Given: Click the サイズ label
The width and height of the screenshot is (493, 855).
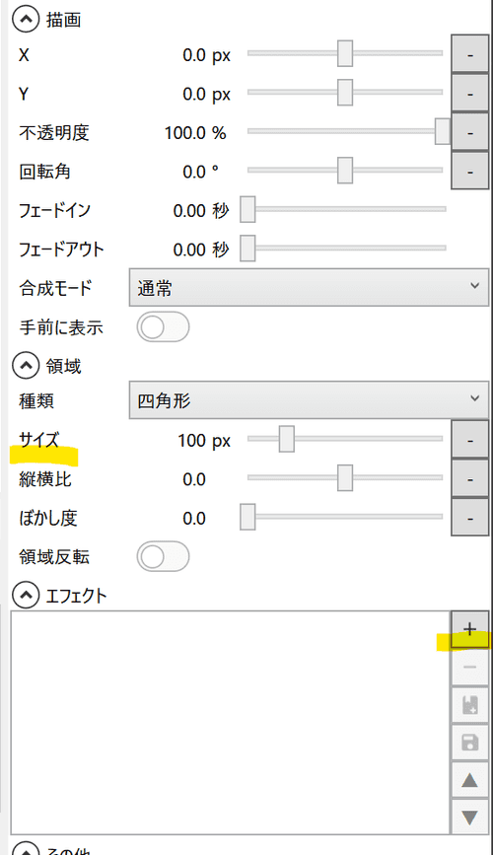Looking at the screenshot, I should pos(38,440).
